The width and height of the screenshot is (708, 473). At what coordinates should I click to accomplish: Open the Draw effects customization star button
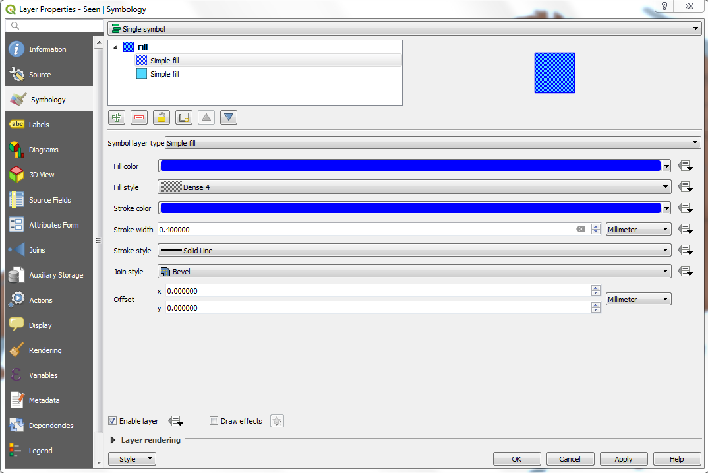(x=276, y=420)
